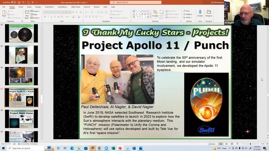Open the Section dropdown
This screenshot has height=151, width=269.
click(x=35, y=18)
